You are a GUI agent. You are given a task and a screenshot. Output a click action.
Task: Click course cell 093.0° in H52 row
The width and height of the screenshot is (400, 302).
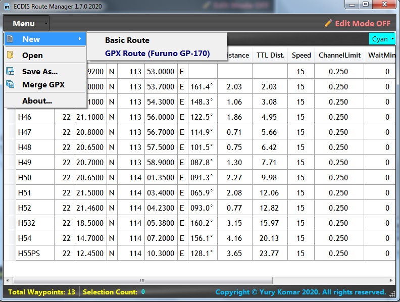(x=203, y=208)
